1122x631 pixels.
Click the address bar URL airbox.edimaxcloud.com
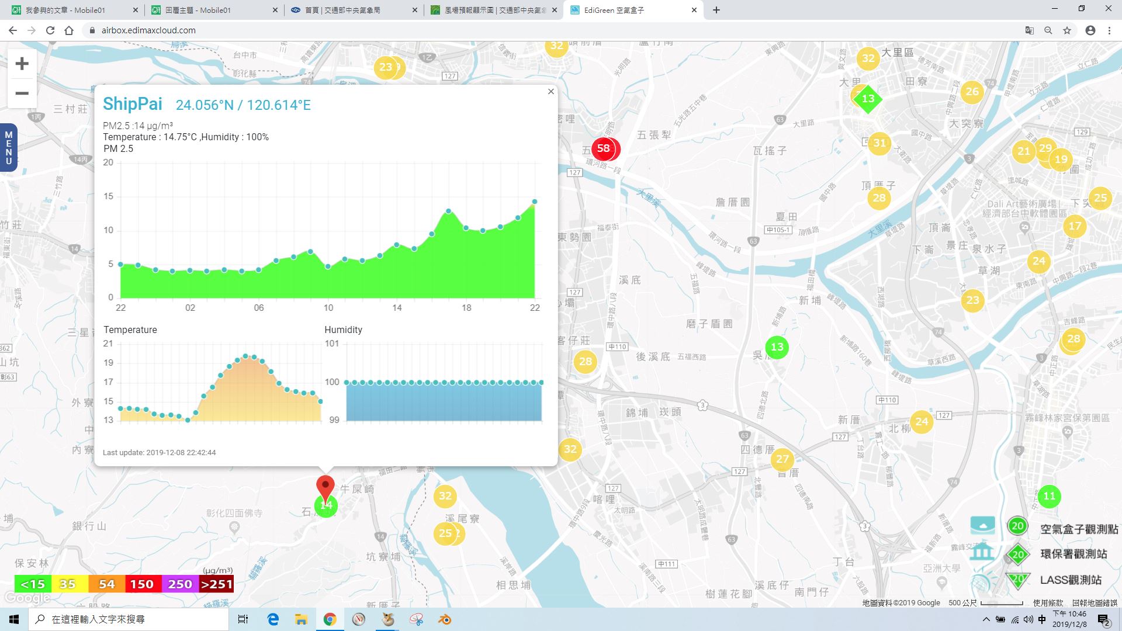[x=148, y=30]
